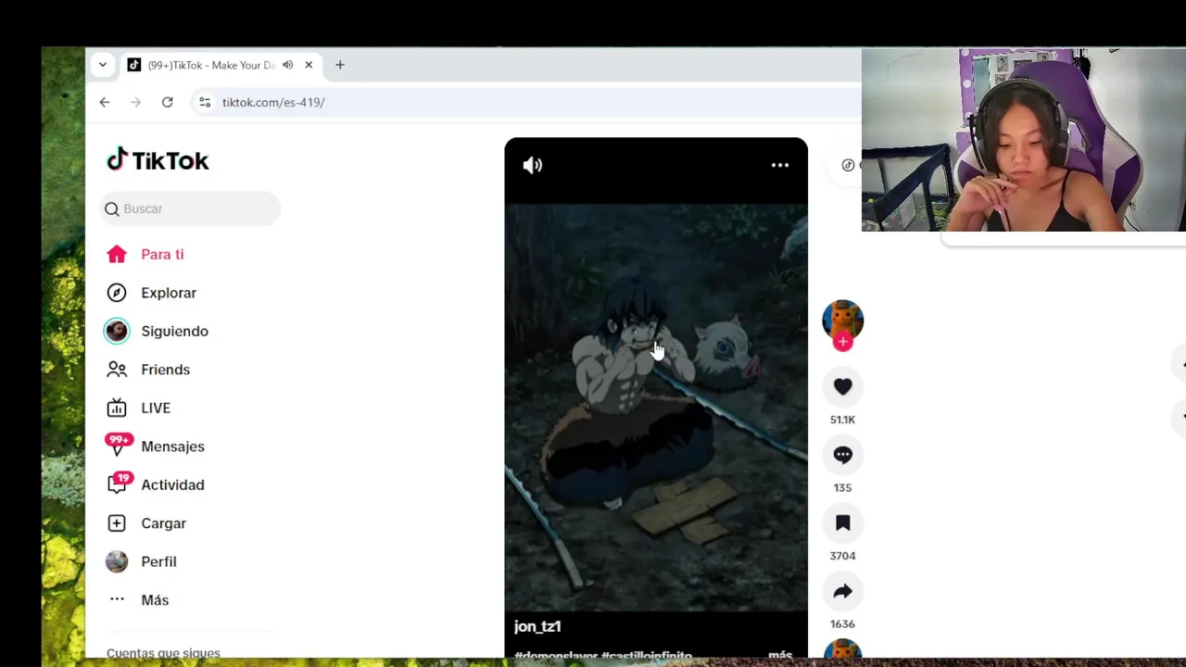
Task: Select the tiktok.com address bar URL
Action: click(273, 102)
